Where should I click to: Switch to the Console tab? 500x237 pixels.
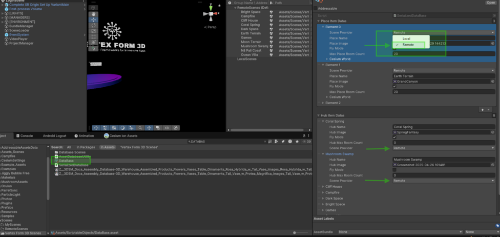coord(26,136)
